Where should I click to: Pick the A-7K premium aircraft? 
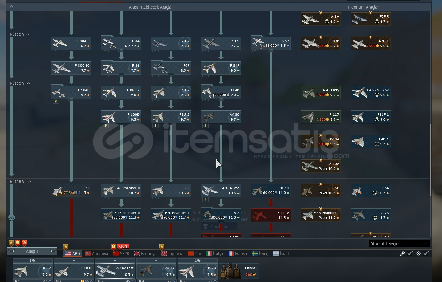tap(371, 215)
